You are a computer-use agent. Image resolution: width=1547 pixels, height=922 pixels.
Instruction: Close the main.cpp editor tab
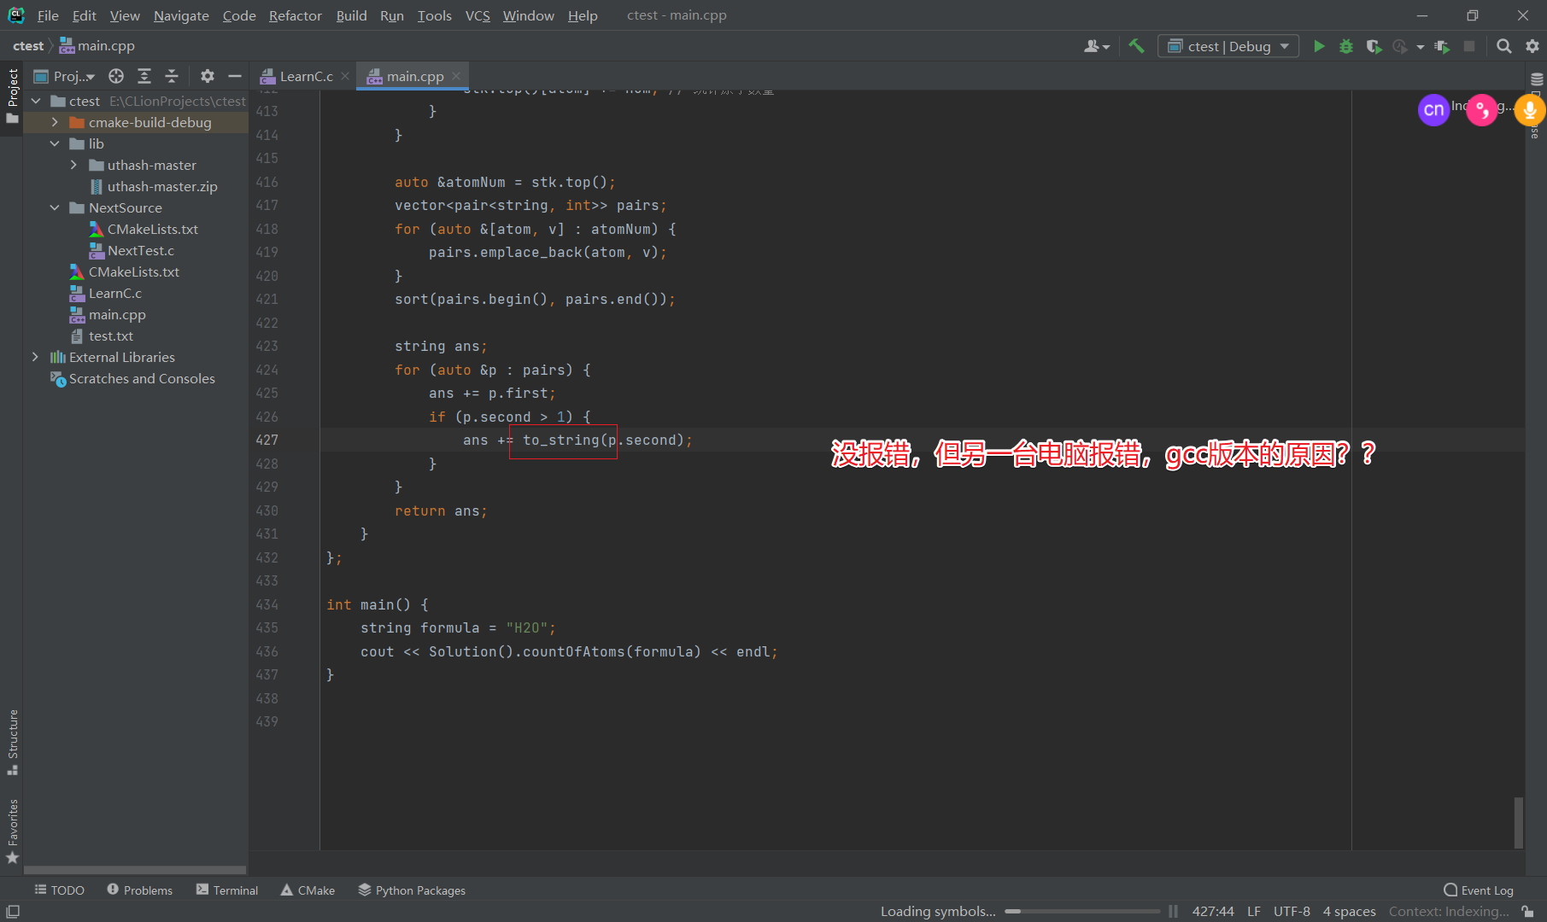click(x=456, y=76)
